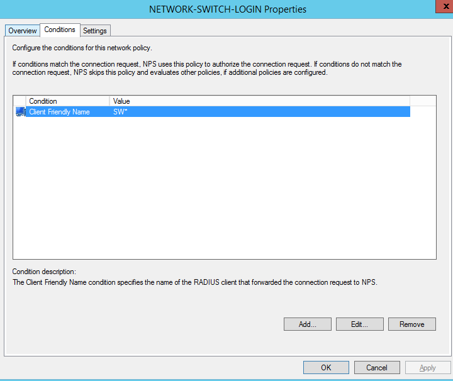Open the Settings tab
453x381 pixels.
click(95, 31)
